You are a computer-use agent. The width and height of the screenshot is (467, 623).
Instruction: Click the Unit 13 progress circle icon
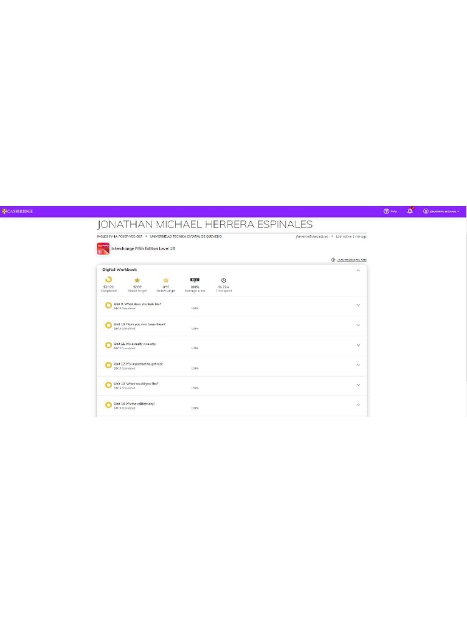[108, 385]
